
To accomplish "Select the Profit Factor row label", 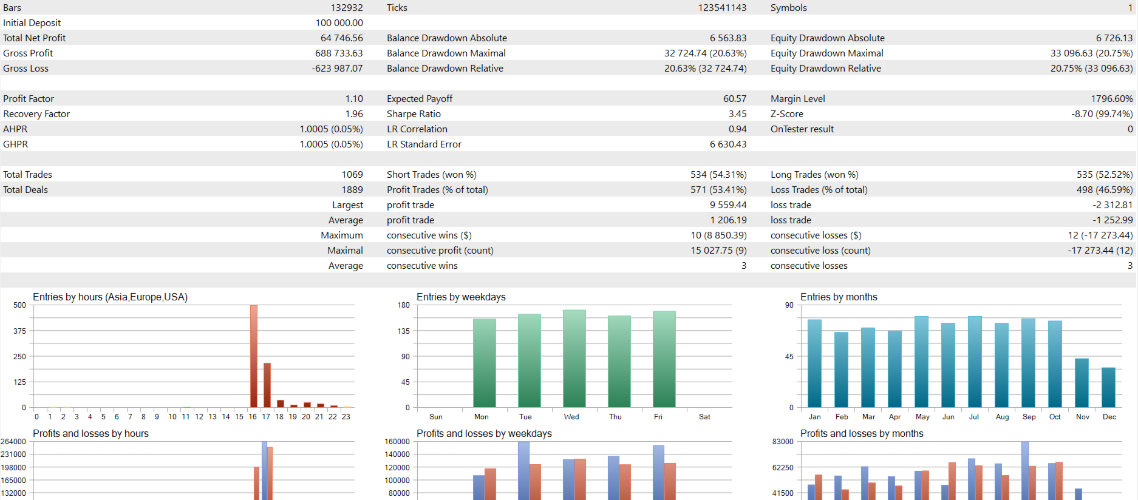I will coord(29,98).
